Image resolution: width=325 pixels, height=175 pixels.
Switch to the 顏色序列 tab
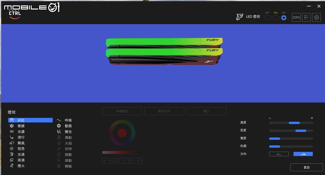[x=164, y=111]
